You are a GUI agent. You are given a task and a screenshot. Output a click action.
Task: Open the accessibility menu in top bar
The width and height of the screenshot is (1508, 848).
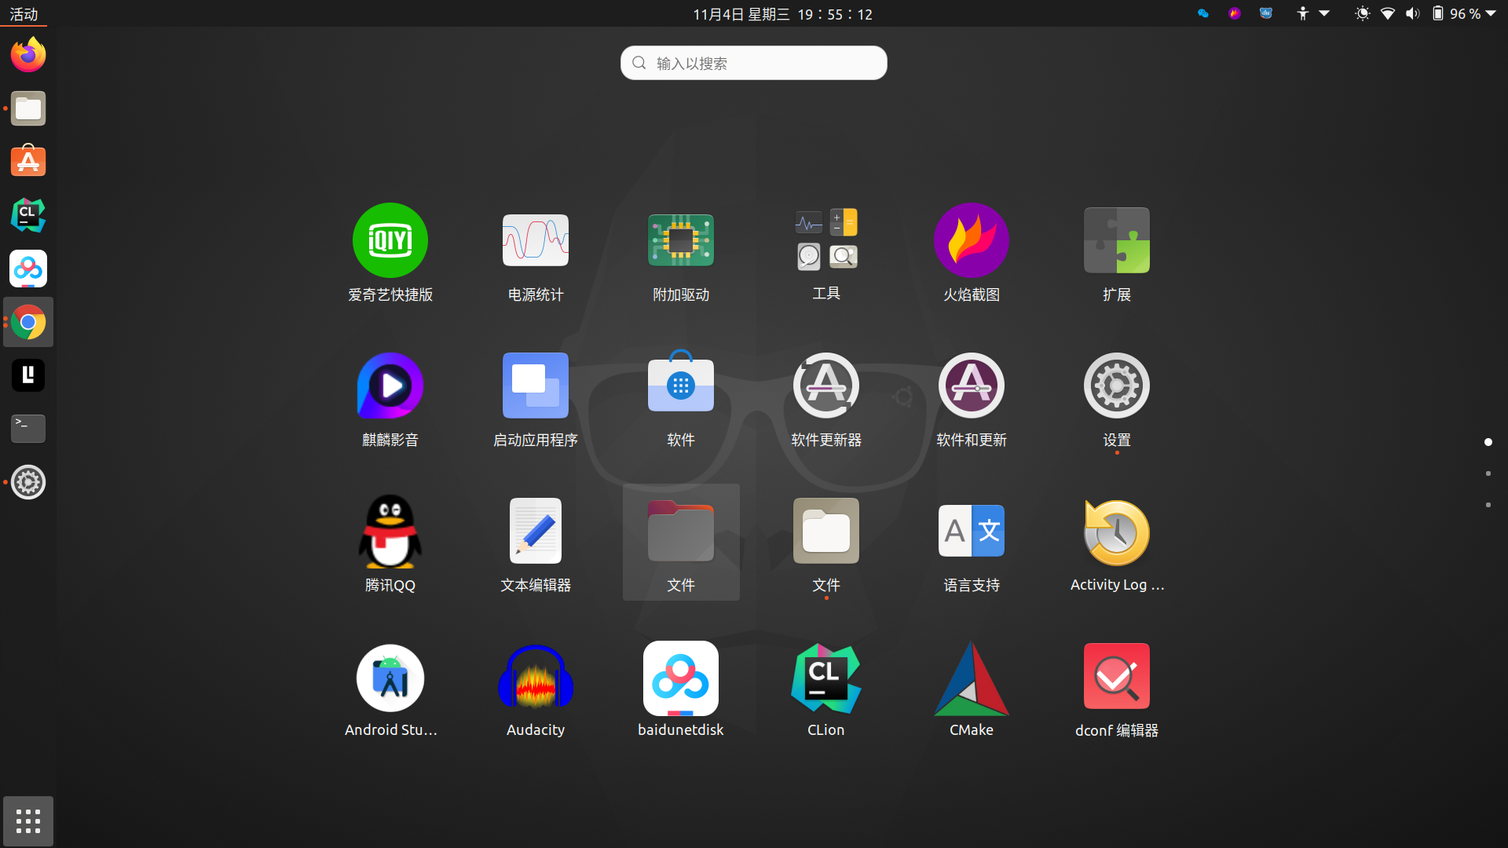point(1312,13)
